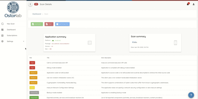Click Medium badge for Hardcoded key
Screen dimensions: 198x99
tap(33, 83)
